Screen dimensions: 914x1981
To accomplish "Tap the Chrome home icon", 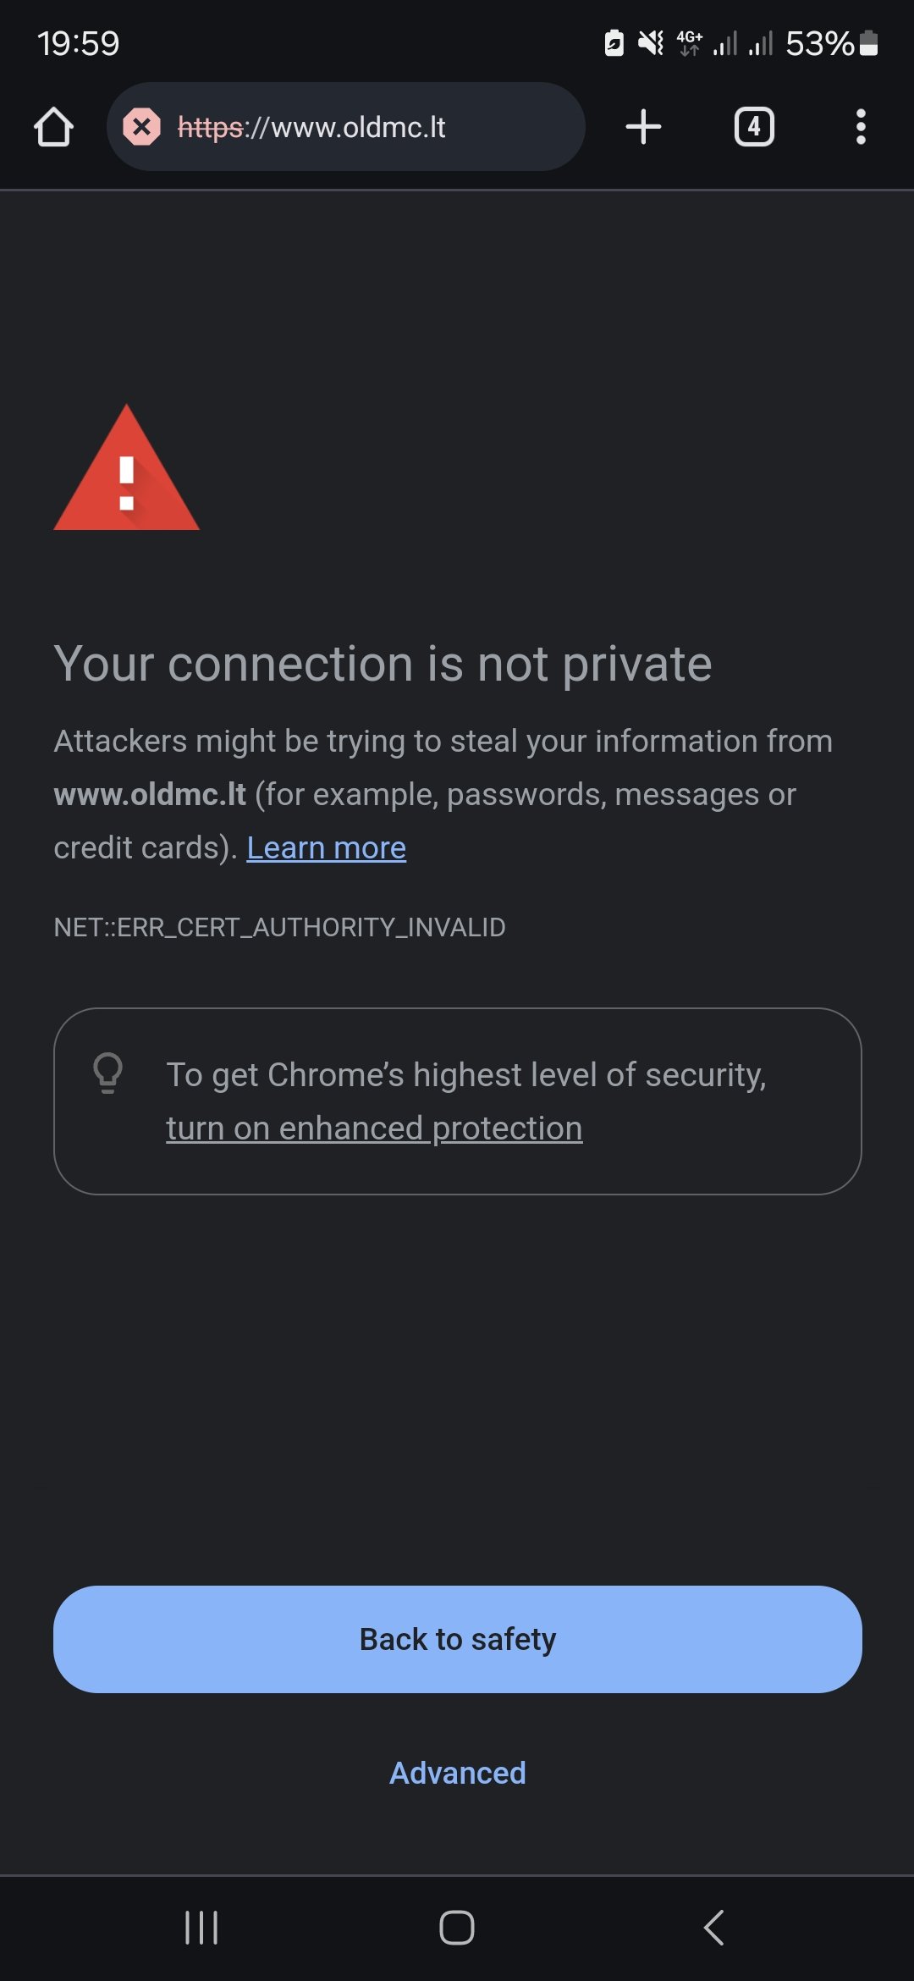I will pyautogui.click(x=53, y=127).
